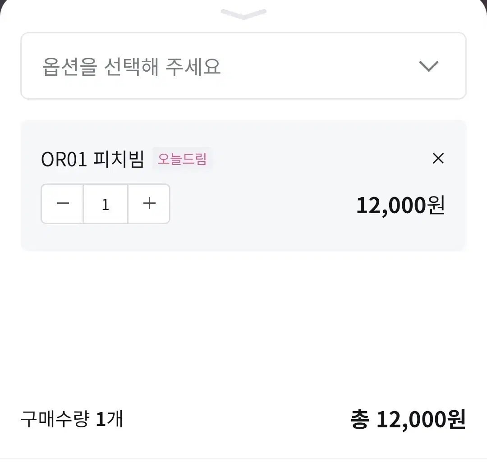
Task: Open the 옵션을 선택해 주세요 dropdown
Action: point(243,66)
